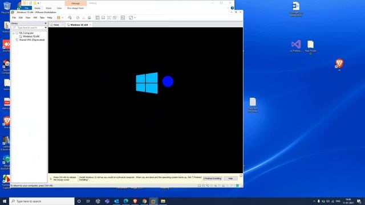Click the File Explorer help question icon
The height and width of the screenshot is (205, 365).
click(x=232, y=8)
